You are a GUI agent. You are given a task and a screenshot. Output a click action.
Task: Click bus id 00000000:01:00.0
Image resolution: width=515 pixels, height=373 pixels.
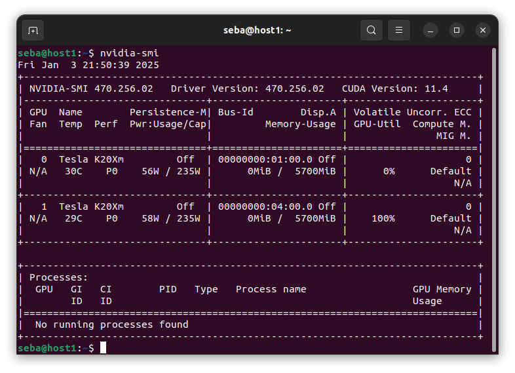(265, 160)
